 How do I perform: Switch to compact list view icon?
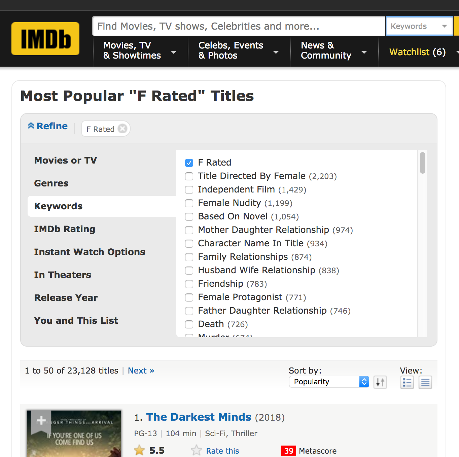point(407,382)
